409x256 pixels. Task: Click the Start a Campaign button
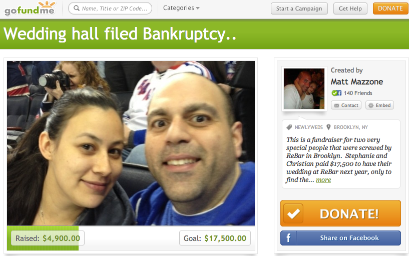(x=299, y=8)
